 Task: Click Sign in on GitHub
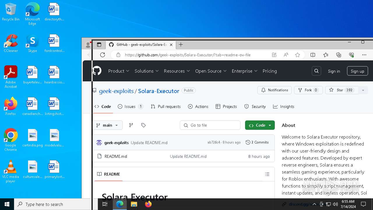334,71
